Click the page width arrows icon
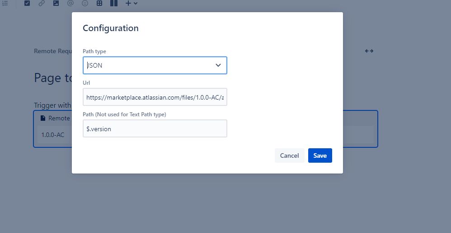Screen dimensions: 451x233 [x=369, y=51]
